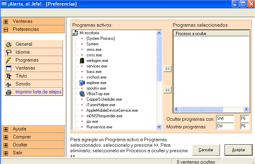Remove a program with the << button
255x164 pixels.
pyautogui.click(x=167, y=90)
